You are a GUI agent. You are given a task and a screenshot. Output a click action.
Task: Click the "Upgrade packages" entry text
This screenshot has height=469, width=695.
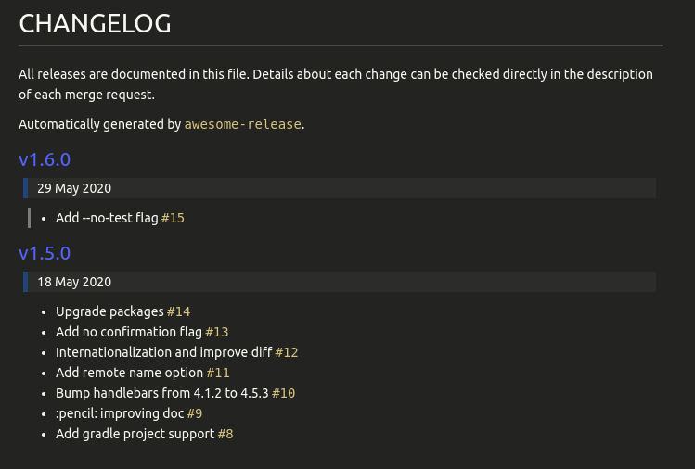coord(109,311)
